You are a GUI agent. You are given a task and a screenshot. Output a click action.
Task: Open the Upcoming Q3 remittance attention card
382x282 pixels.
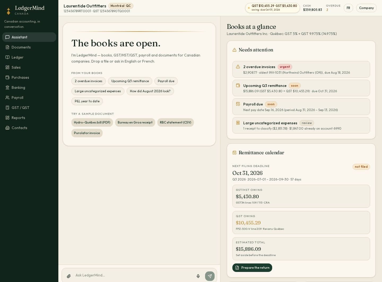coord(301,88)
